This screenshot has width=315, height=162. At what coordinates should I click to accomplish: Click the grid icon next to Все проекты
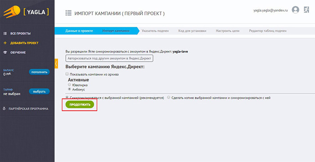tap(5, 33)
